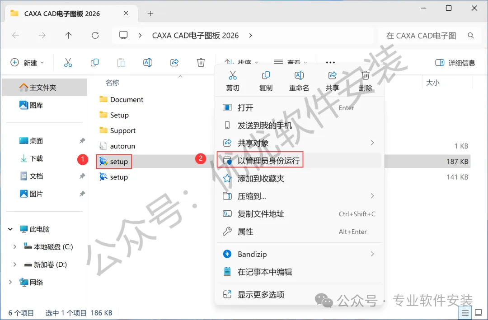Select the highlighted 187 KB setup file
Screen dimensions: 488x320
point(113,162)
